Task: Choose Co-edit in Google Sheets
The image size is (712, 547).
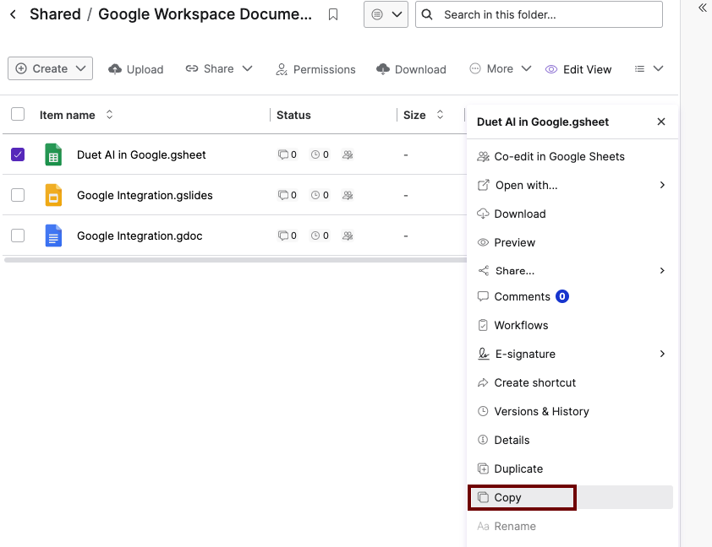Action: [572, 156]
